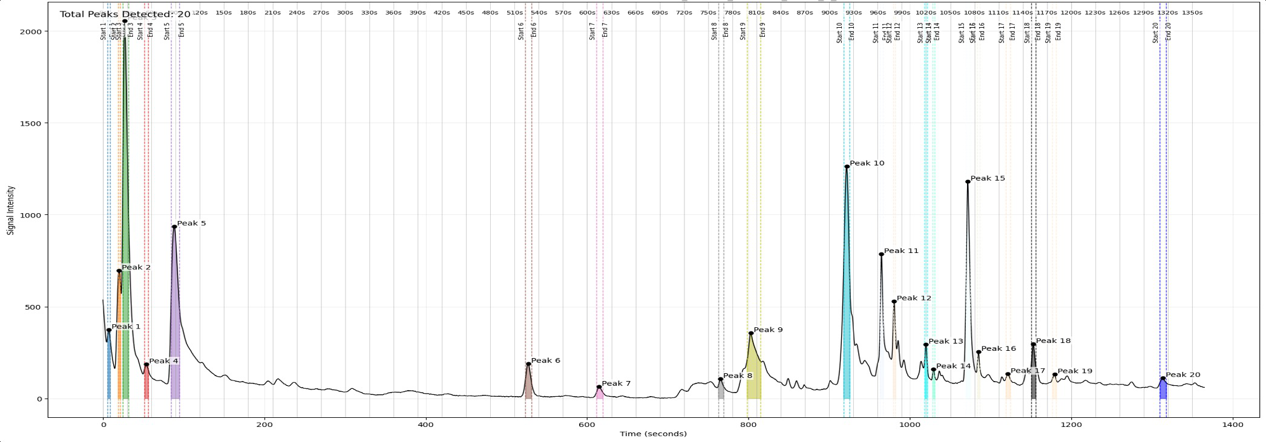This screenshot has height=442, width=1266.
Task: Select the 'Peak 16' label
Action: click(x=999, y=348)
